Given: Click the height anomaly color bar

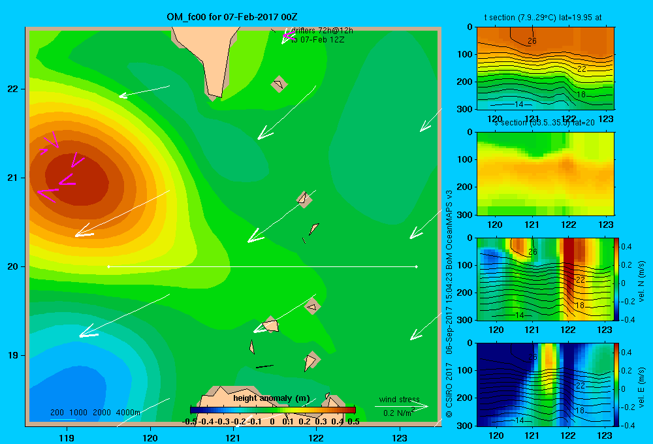Looking at the screenshot, I should pyautogui.click(x=273, y=410).
